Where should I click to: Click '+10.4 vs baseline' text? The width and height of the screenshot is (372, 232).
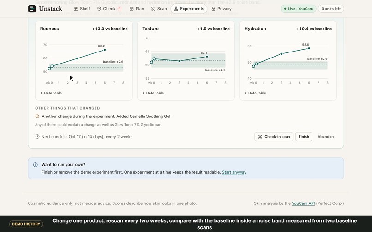pyautogui.click(x=314, y=29)
